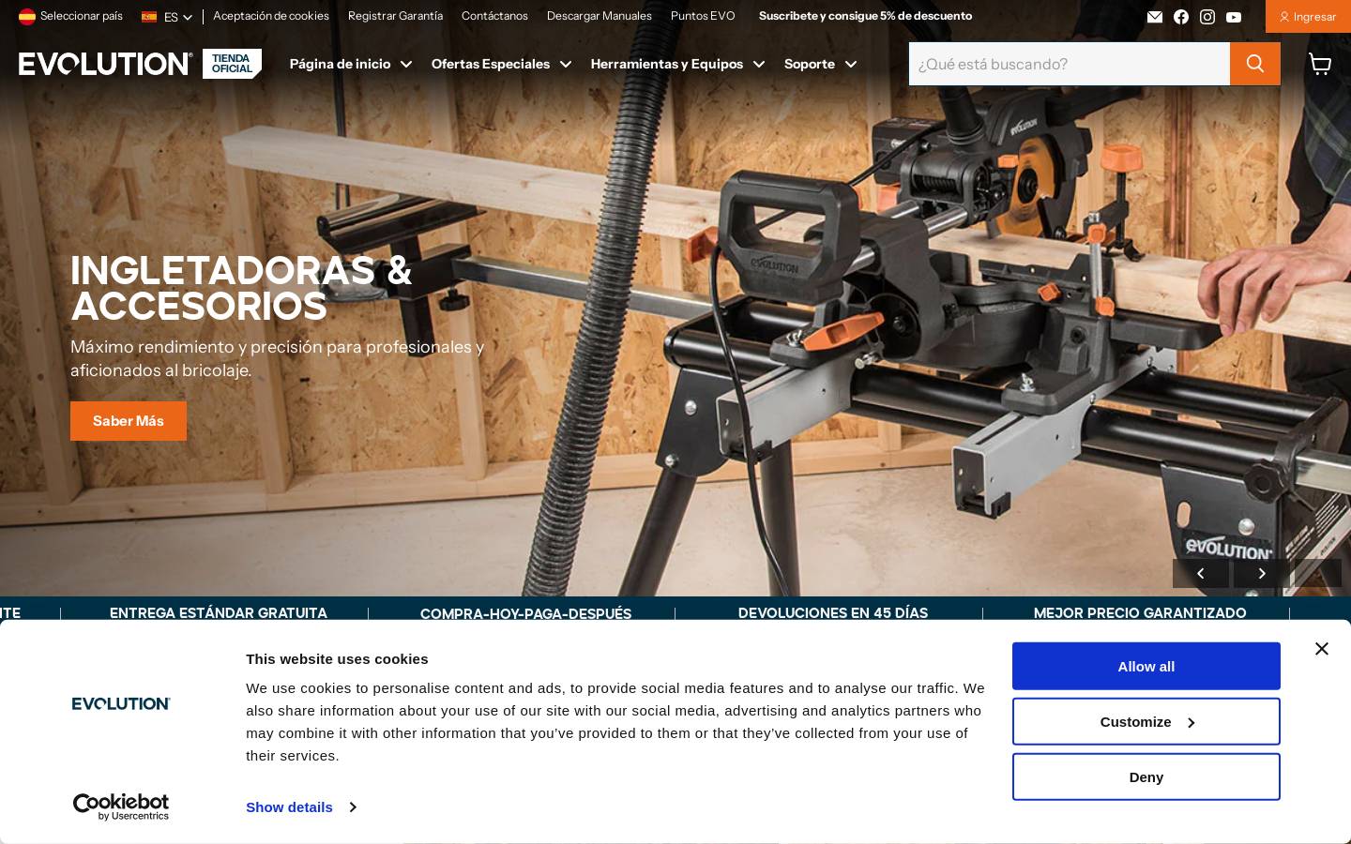The image size is (1351, 844).
Task: Click Suscríbete y consigue 5% de descuento
Action: pos(865,16)
